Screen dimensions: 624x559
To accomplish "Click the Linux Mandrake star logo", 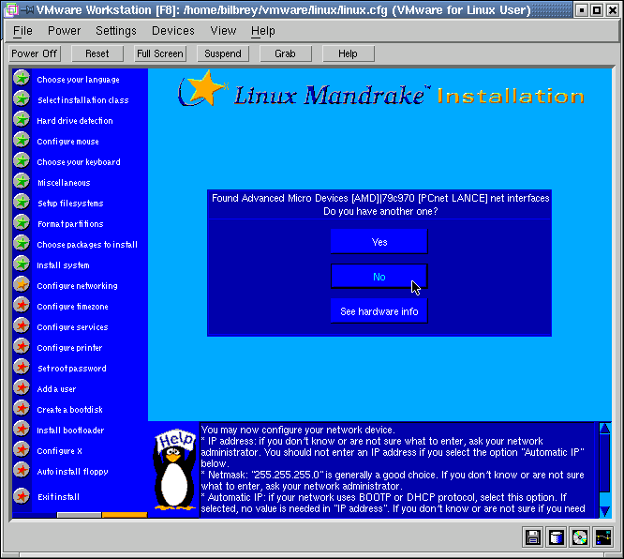I will click(x=202, y=89).
